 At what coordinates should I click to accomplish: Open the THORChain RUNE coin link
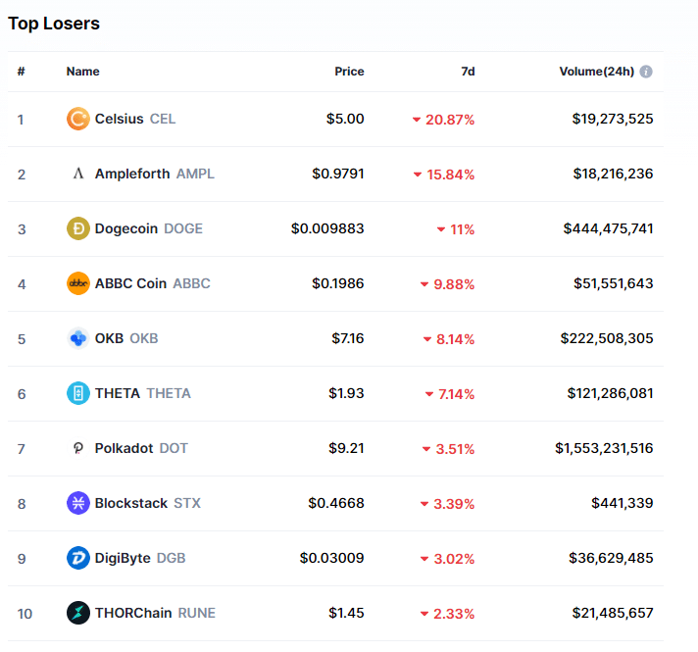click(x=155, y=614)
